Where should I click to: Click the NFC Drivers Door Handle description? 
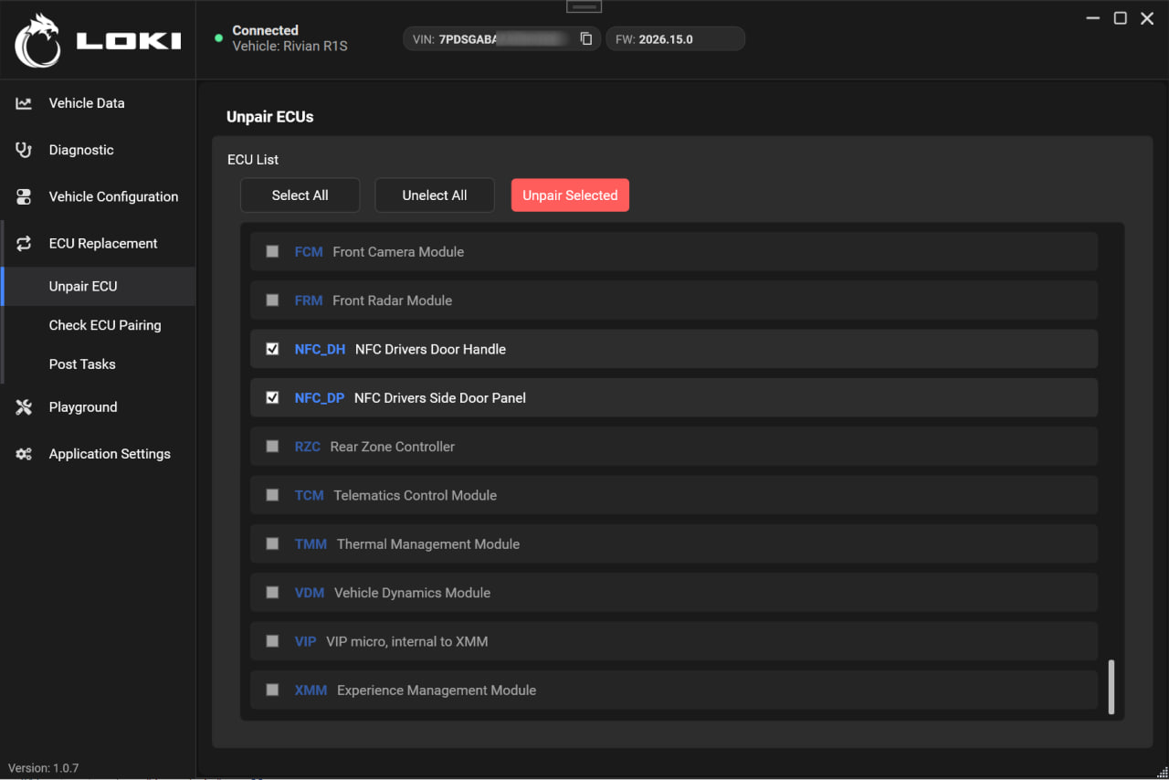click(x=430, y=349)
